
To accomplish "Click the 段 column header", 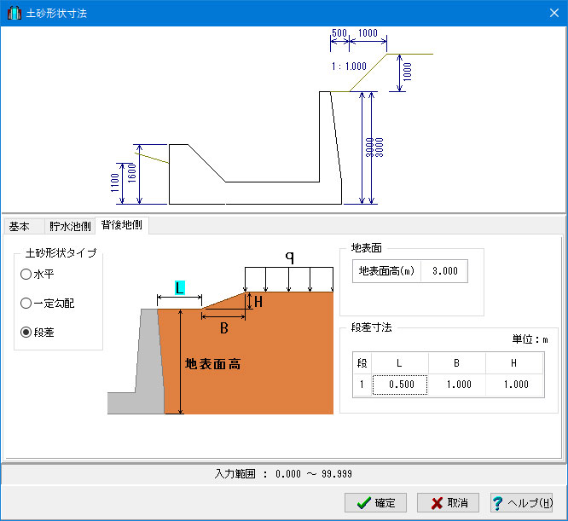I will [x=362, y=362].
